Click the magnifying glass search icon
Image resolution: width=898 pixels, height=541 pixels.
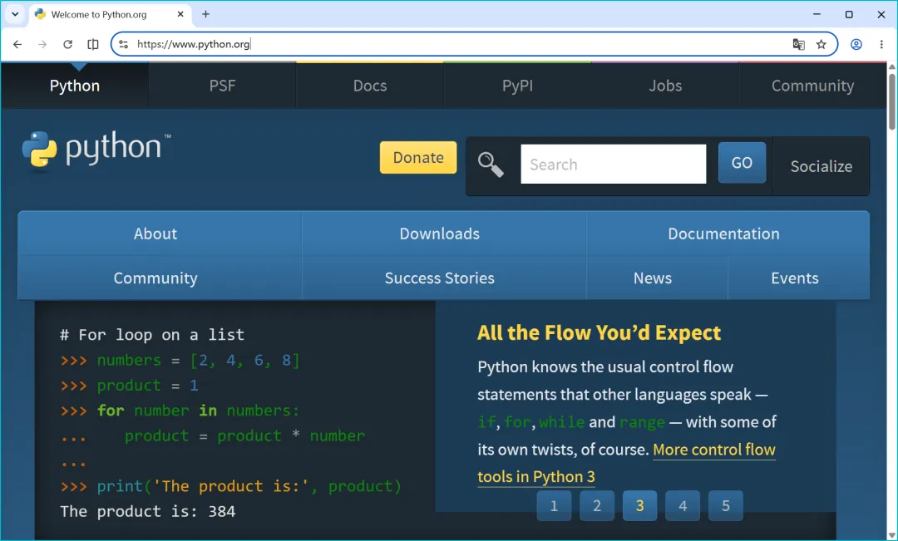(491, 165)
